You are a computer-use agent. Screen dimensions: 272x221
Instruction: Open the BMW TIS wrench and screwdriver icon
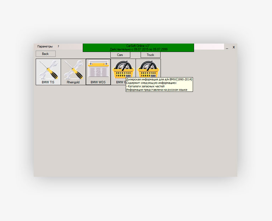(x=48, y=69)
